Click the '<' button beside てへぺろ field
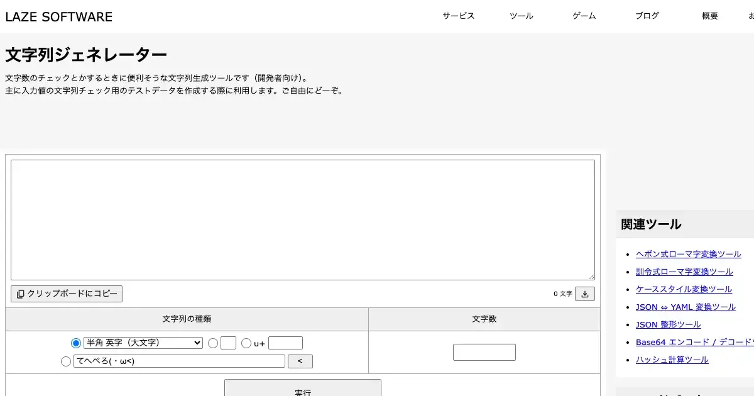 (300, 361)
